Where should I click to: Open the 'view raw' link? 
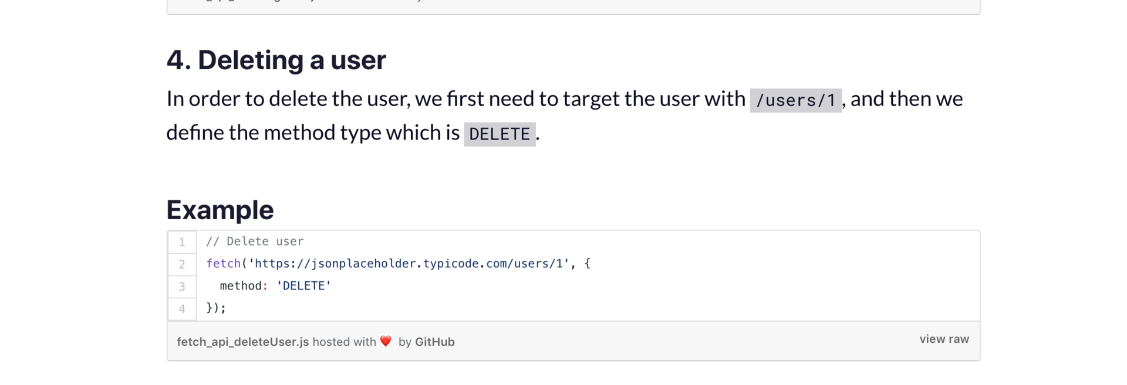click(x=944, y=339)
